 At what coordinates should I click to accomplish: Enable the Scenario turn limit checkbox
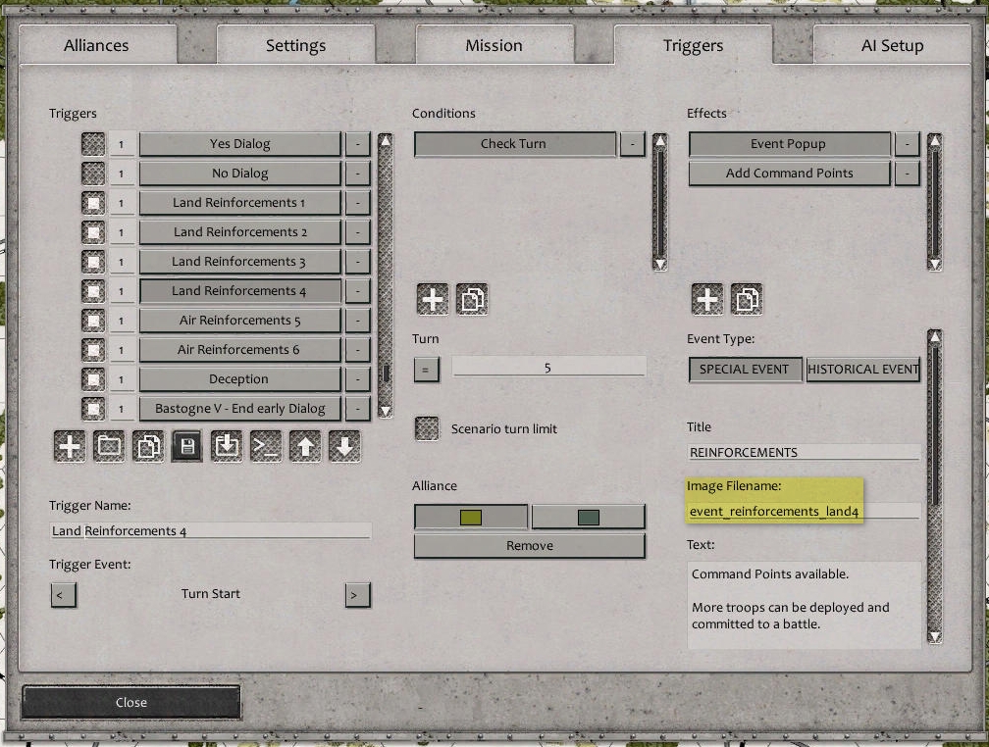coord(427,428)
